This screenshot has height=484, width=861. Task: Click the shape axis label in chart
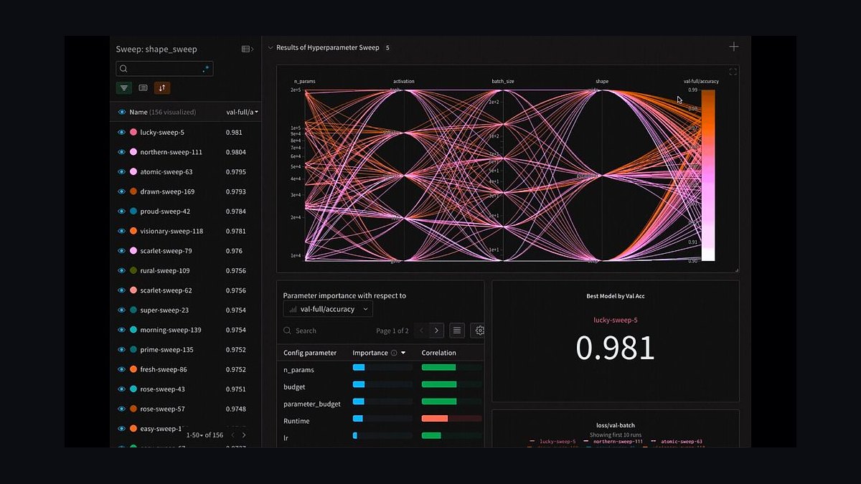click(602, 81)
